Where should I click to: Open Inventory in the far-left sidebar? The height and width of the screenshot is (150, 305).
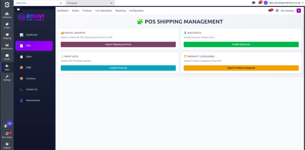click(x=7, y=15)
